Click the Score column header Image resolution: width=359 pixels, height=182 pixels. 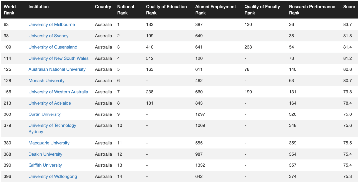click(x=349, y=7)
